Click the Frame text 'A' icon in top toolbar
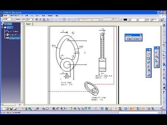The width and height of the screenshot is (167, 125). pos(64,19)
